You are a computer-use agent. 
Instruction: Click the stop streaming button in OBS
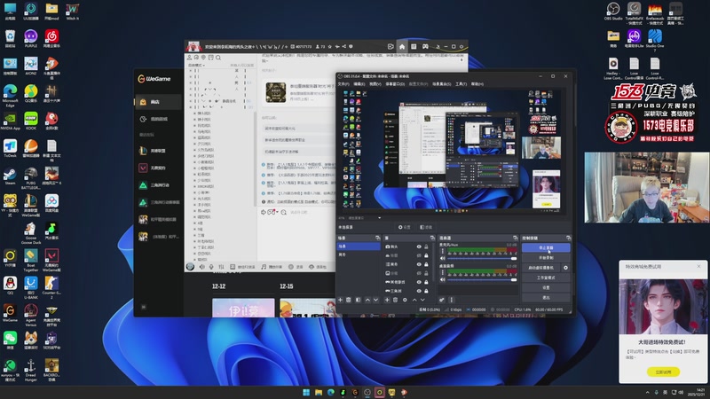[548, 247]
